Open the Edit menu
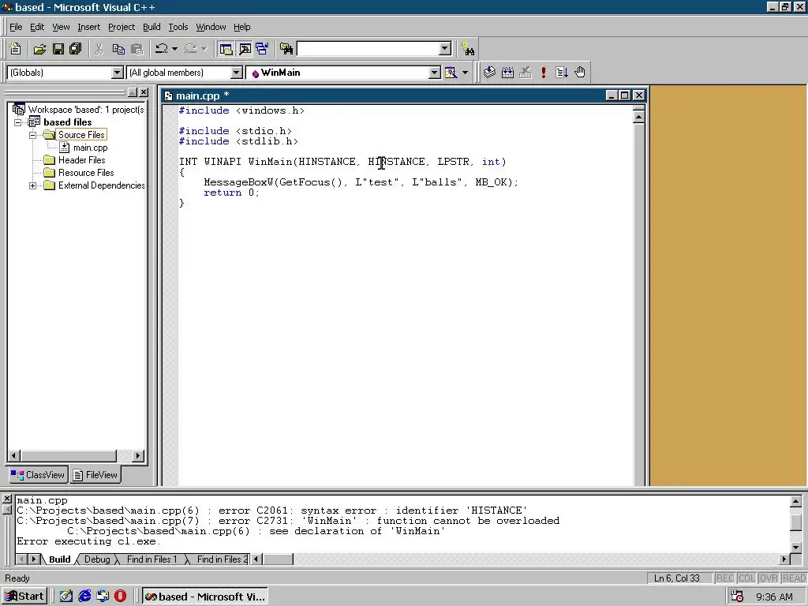 tap(37, 27)
